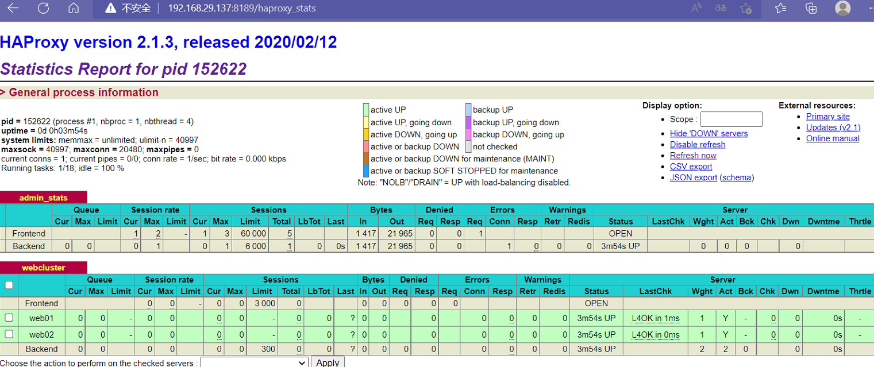Click webcluster Frontend session limit 3 000
874x367 pixels.
click(x=264, y=303)
